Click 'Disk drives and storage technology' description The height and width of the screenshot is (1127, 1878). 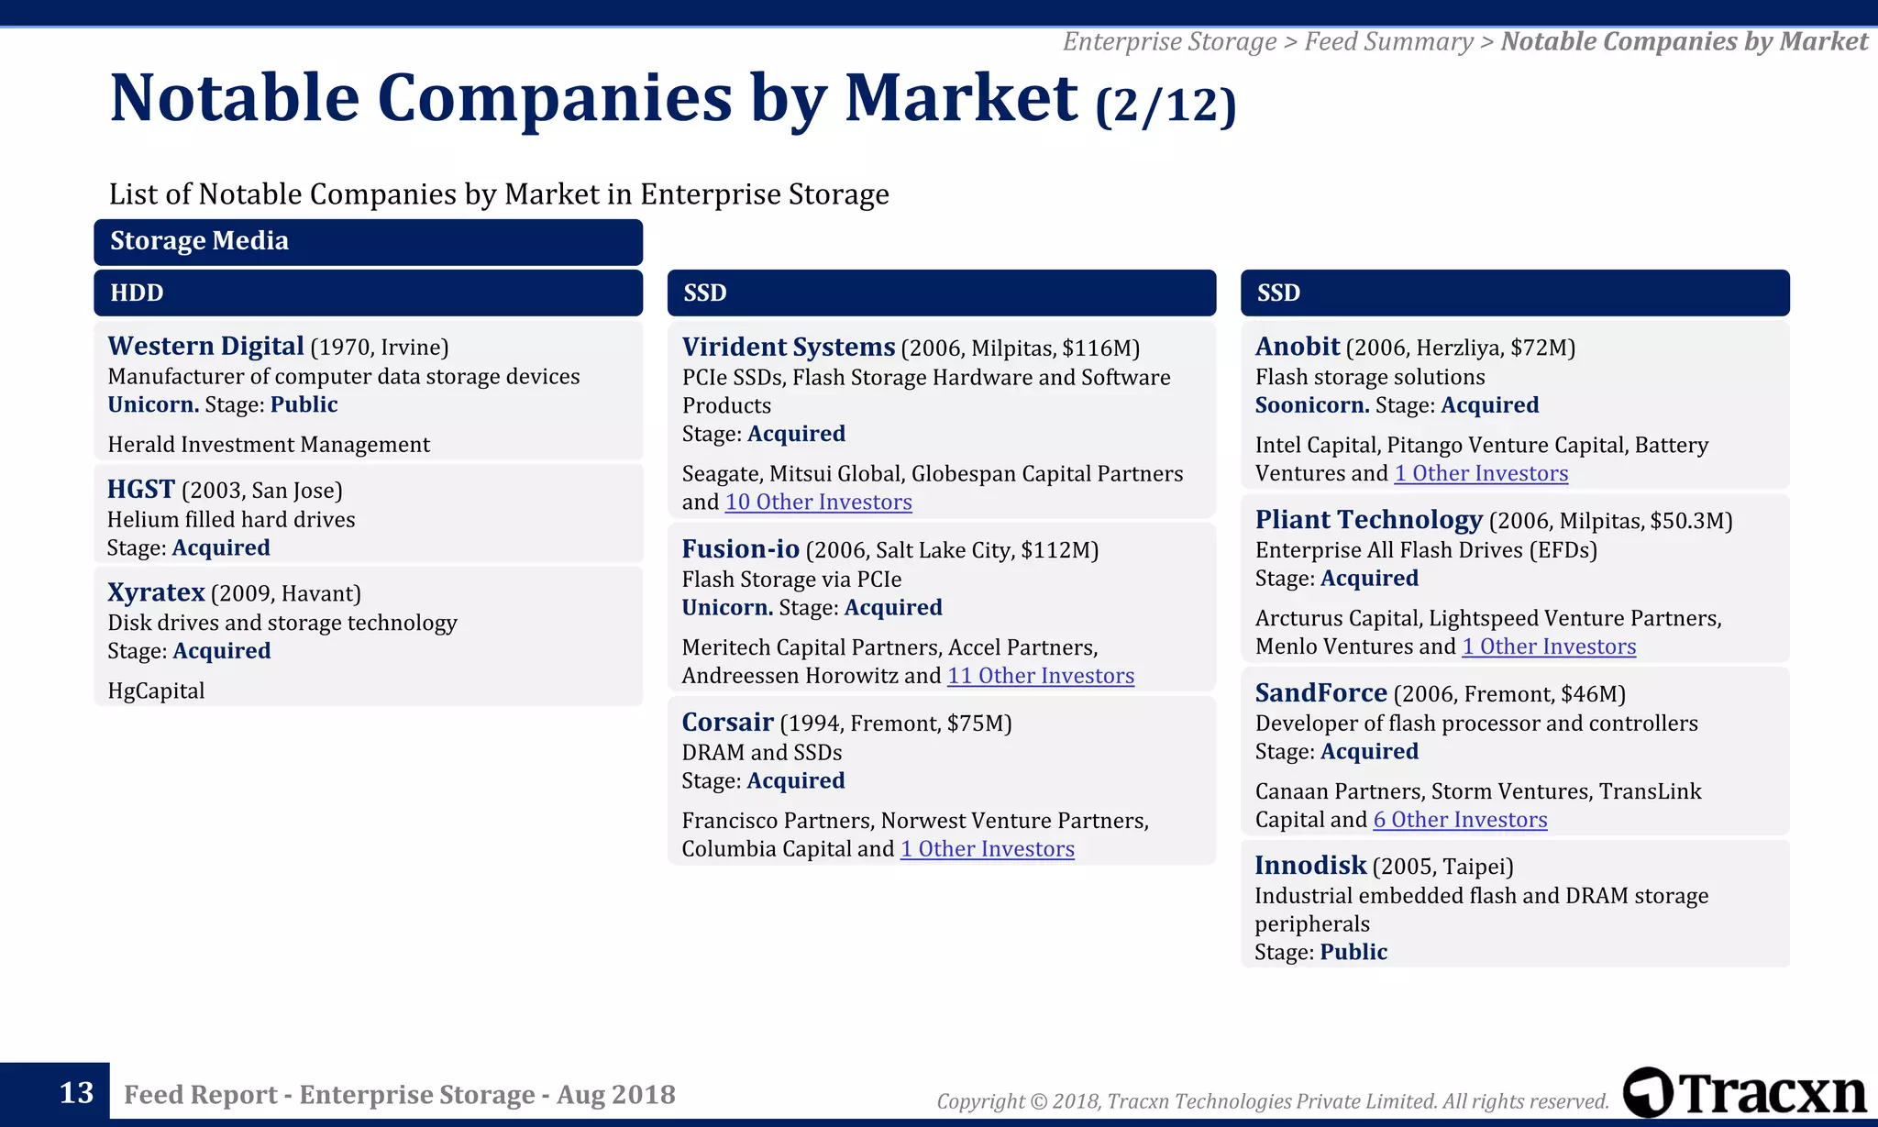pos(282,623)
